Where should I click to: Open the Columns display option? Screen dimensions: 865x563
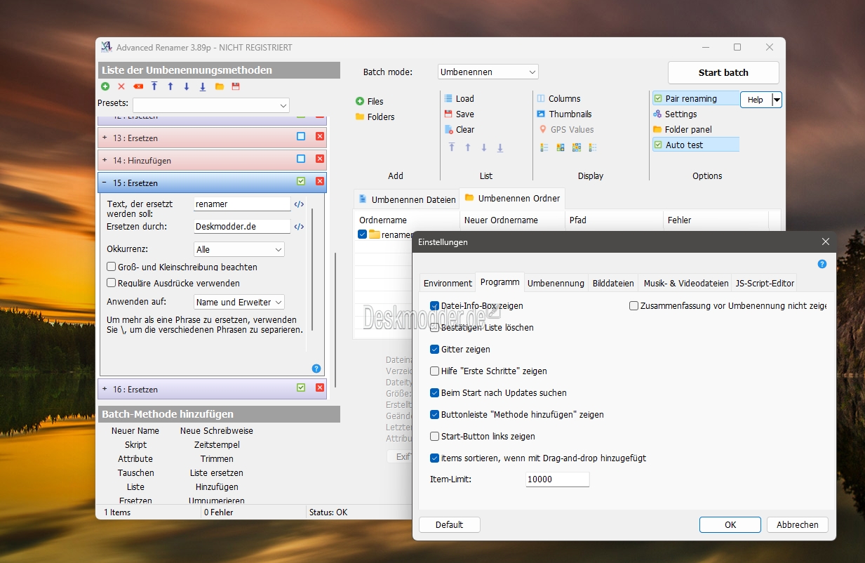(x=558, y=98)
